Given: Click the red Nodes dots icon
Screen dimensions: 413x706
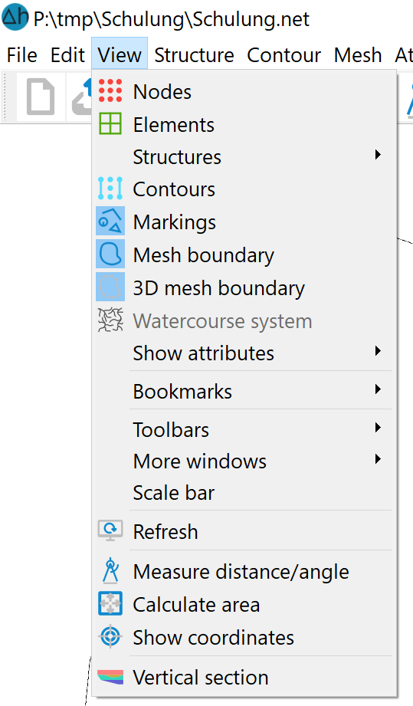Looking at the screenshot, I should click(110, 91).
